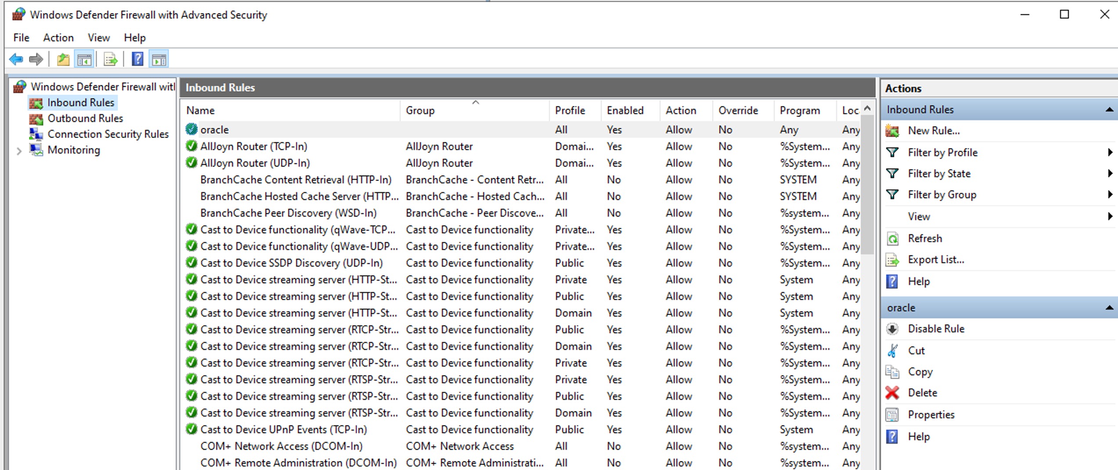Click Disable Rule action link
The width and height of the screenshot is (1118, 470).
[936, 329]
